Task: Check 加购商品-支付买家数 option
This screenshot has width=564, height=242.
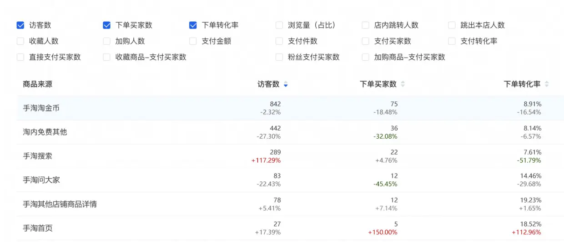Action: click(x=366, y=57)
